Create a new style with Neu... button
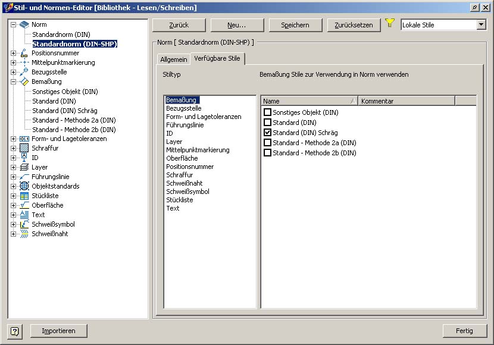This screenshot has width=494, height=345. tap(237, 25)
